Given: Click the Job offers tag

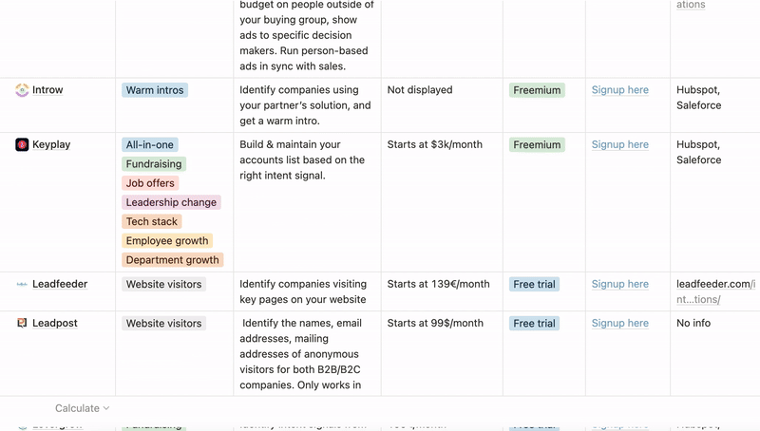Looking at the screenshot, I should click(x=150, y=183).
